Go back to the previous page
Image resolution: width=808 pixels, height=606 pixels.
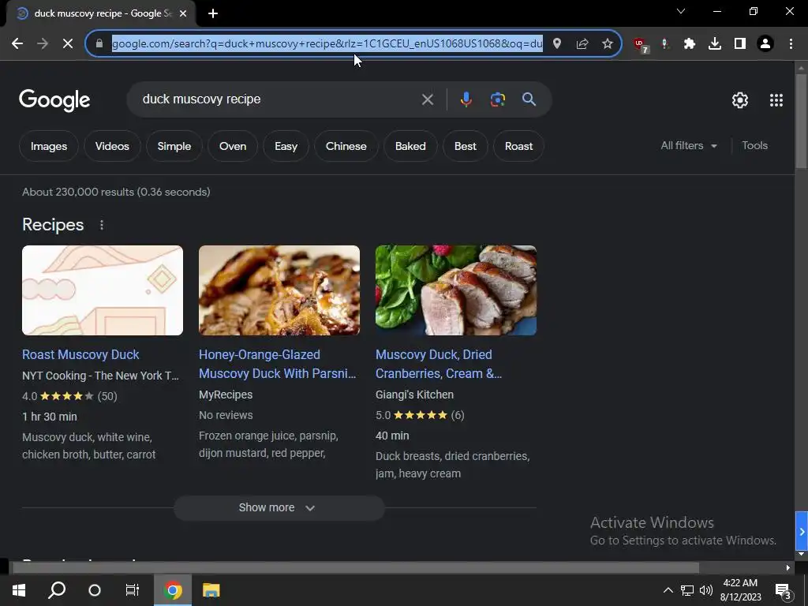[x=17, y=44]
